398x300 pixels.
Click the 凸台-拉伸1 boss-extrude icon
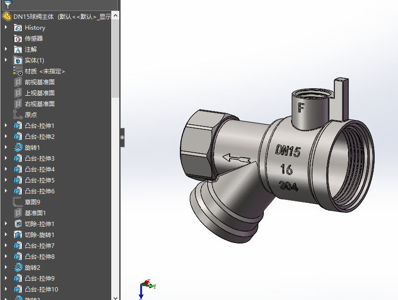[x=18, y=125]
